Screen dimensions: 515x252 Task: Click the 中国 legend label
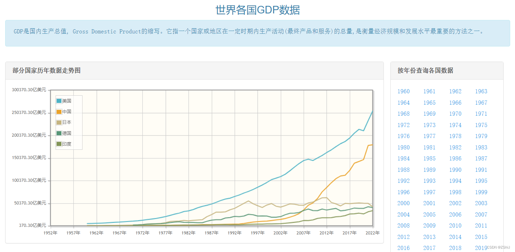67,112
